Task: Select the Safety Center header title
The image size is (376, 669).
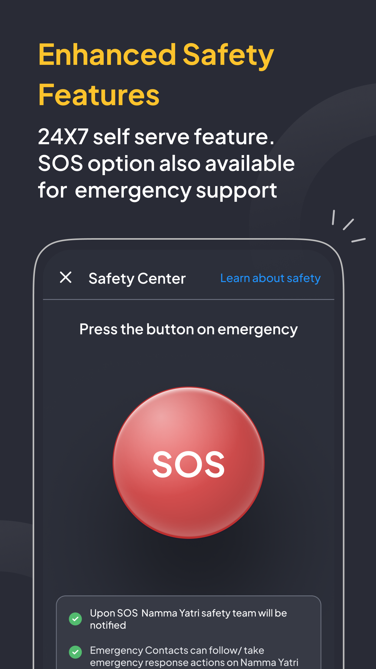Action: [137, 279]
